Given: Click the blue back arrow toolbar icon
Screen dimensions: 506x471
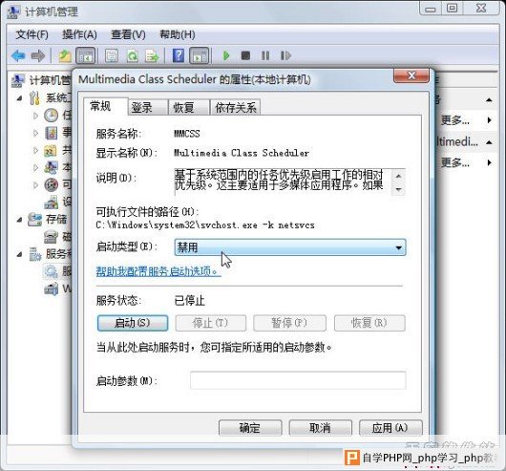Looking at the screenshot, I should [x=18, y=55].
